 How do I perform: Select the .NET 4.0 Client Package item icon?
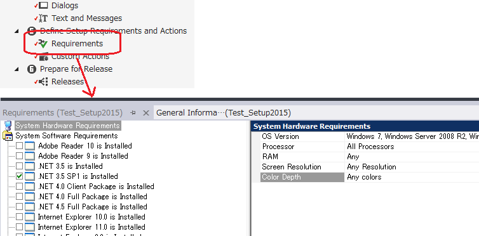[x=30, y=187]
